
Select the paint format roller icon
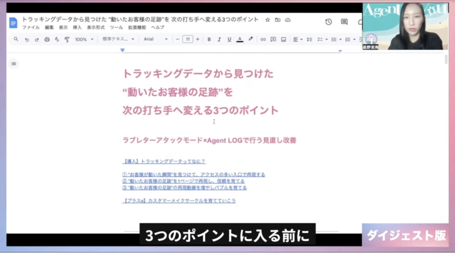pos(67,39)
